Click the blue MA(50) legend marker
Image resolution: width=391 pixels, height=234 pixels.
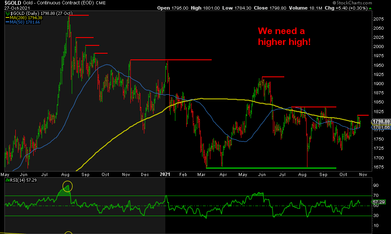7,22
